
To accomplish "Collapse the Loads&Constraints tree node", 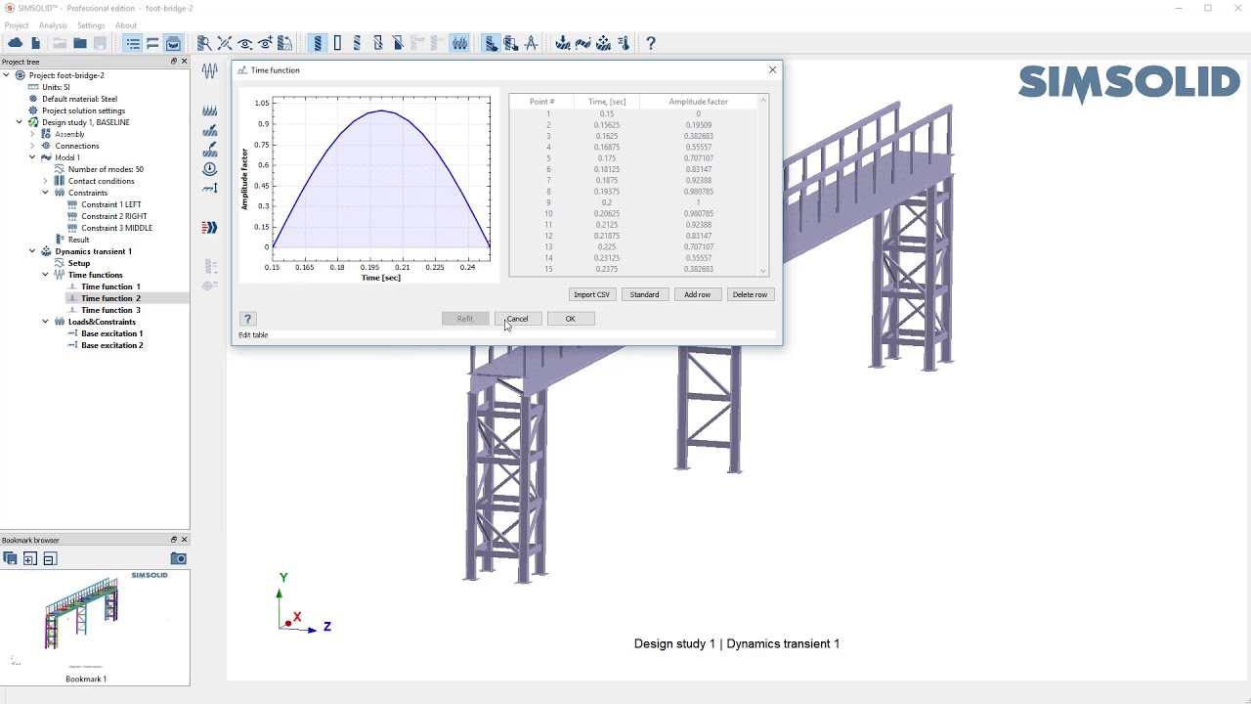I will tap(45, 322).
